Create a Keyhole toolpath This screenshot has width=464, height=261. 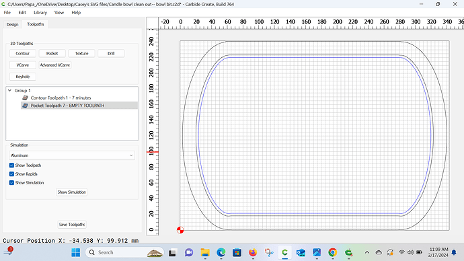click(23, 76)
